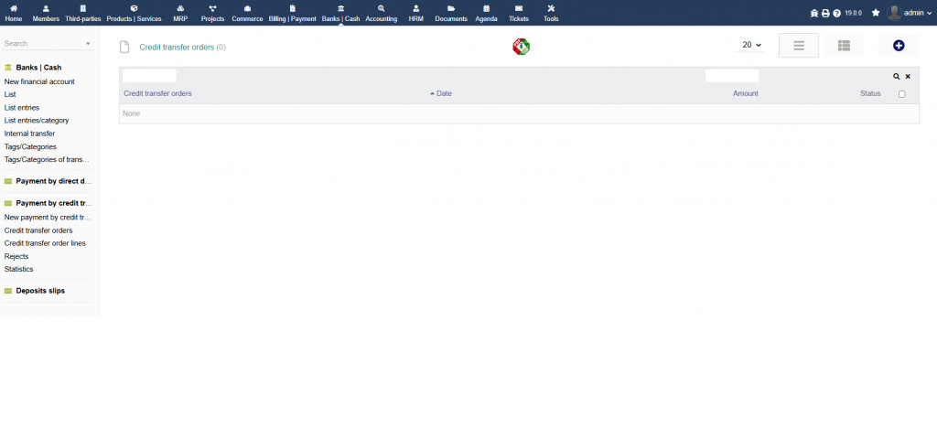Change the rows-per-page 20 dropdown

point(749,45)
